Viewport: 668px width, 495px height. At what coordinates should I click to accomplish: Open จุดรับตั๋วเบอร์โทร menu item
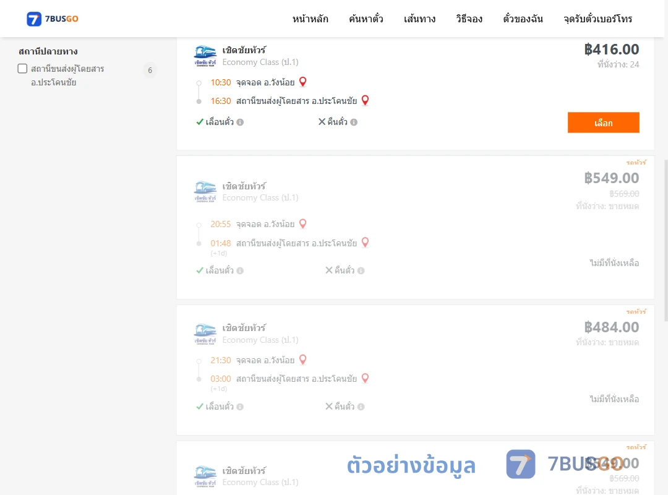tap(597, 19)
